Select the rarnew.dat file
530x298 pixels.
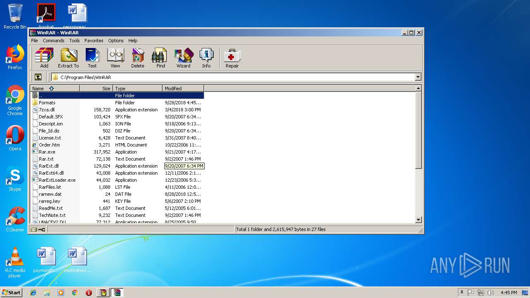[118, 194]
